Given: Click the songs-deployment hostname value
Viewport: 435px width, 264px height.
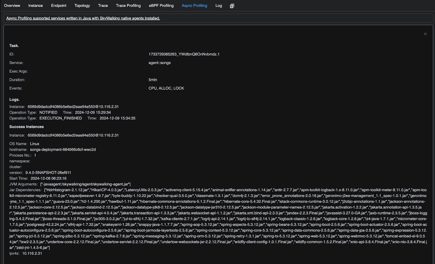Looking at the screenshot, I should 63,150.
